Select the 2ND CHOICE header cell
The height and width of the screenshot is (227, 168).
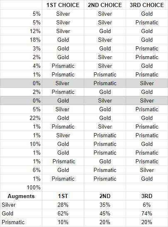[105, 5]
